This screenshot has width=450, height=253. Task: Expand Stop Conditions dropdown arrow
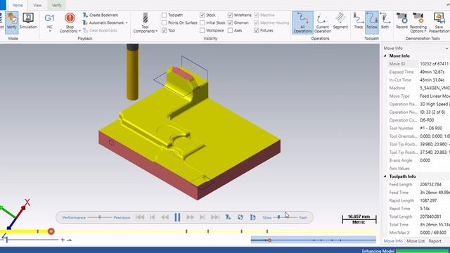coord(79,31)
